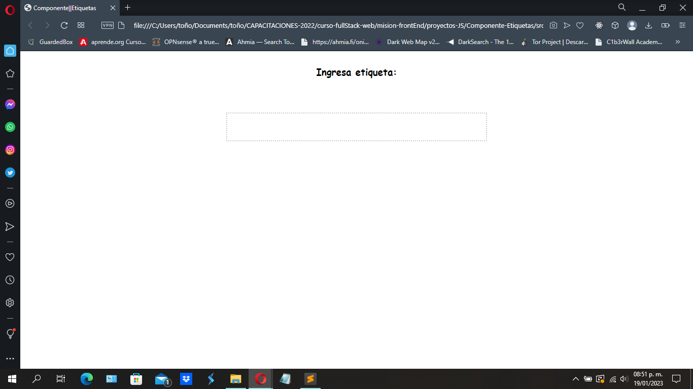
Task: Open Speed Dial via the home icon
Action: tap(10, 50)
